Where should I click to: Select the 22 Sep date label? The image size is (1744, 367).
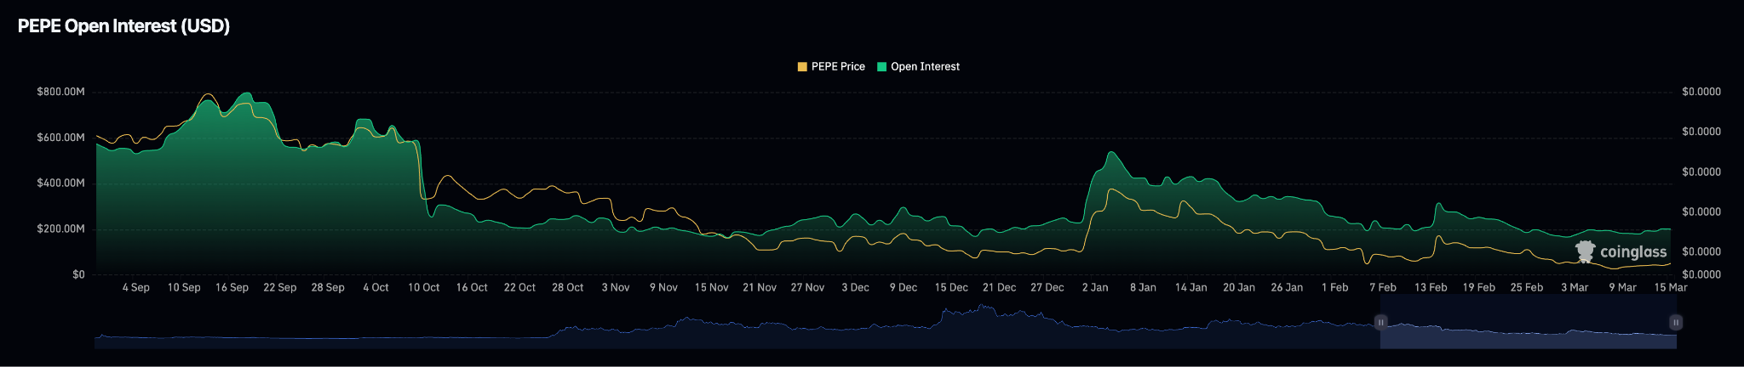click(x=280, y=287)
